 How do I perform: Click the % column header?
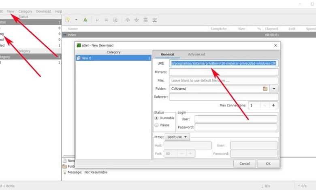(x=259, y=29)
